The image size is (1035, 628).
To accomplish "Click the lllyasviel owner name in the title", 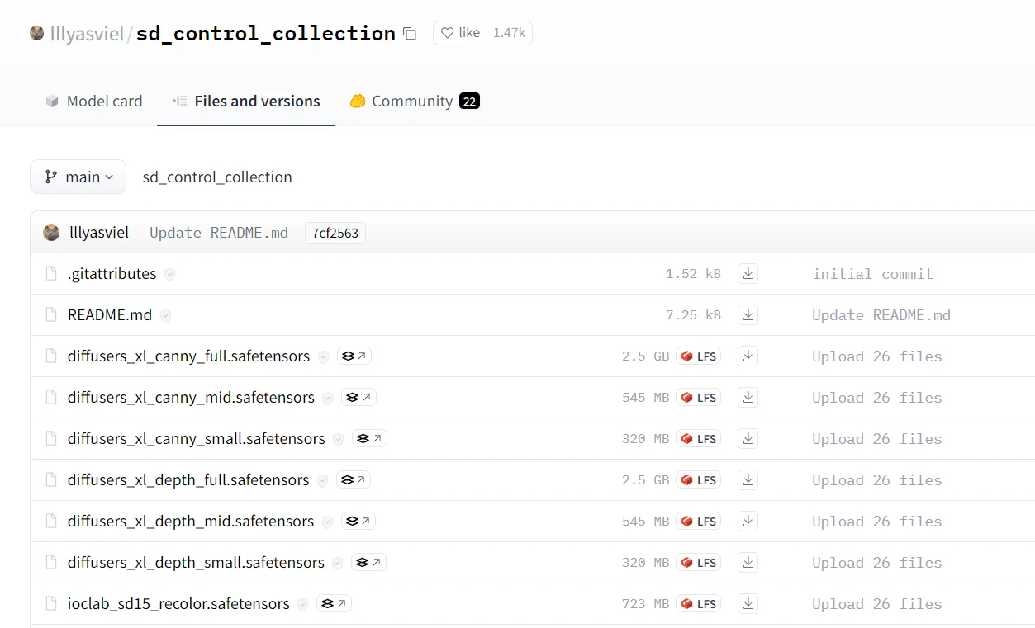I will (x=87, y=34).
